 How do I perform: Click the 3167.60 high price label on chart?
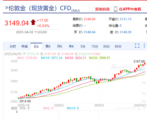139,62
